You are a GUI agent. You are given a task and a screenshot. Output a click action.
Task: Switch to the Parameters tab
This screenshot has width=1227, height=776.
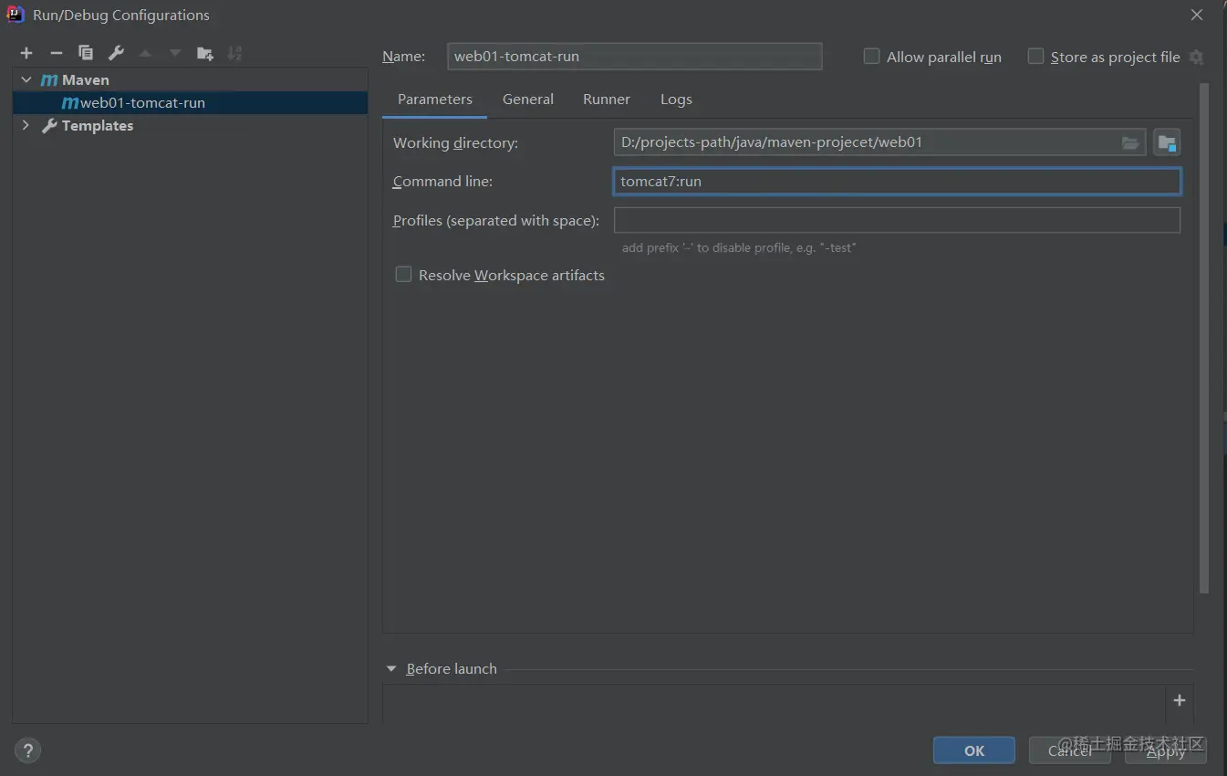click(435, 99)
